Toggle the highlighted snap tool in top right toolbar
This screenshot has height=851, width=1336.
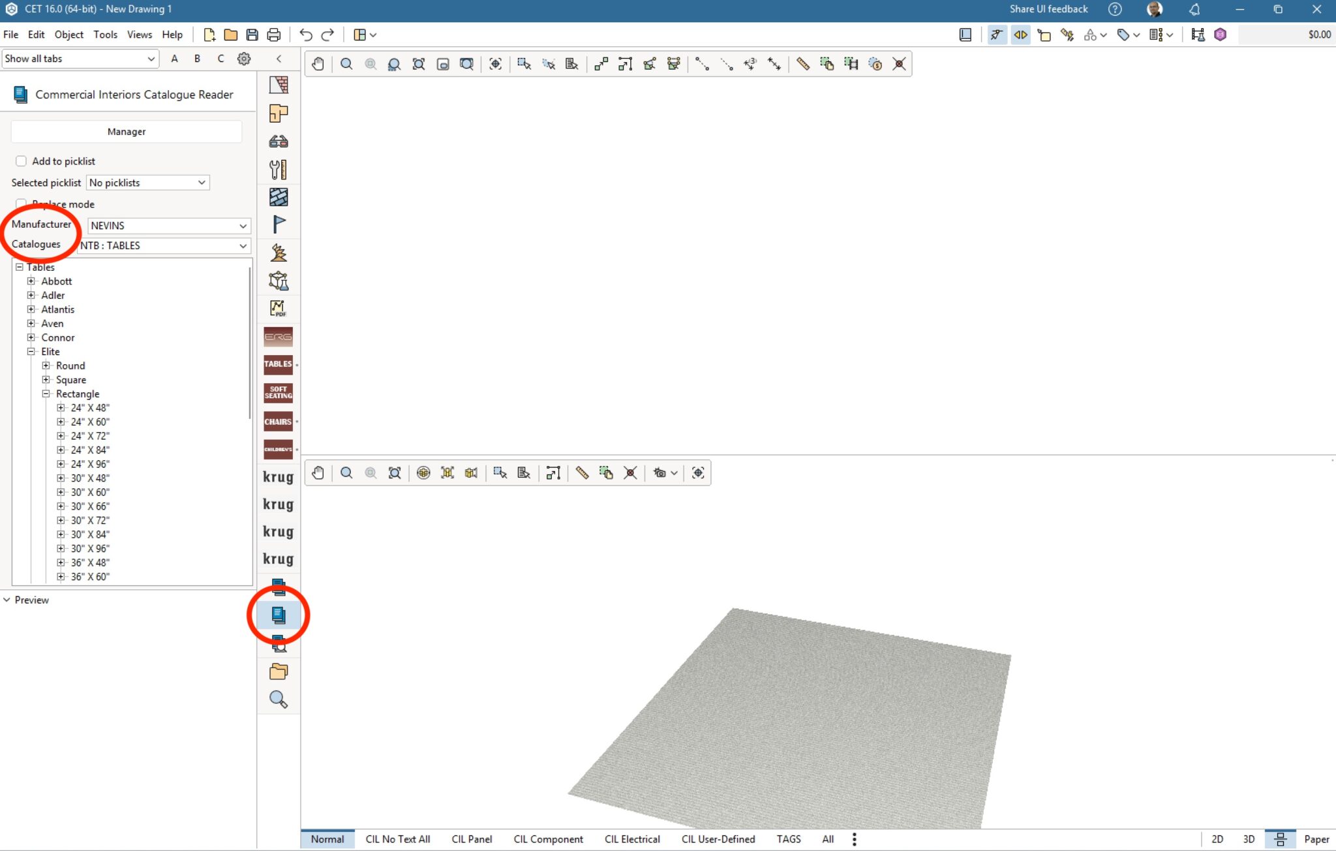(x=997, y=35)
